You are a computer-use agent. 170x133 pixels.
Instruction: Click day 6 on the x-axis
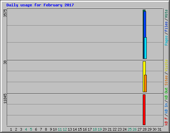pyautogui.click(x=36, y=129)
